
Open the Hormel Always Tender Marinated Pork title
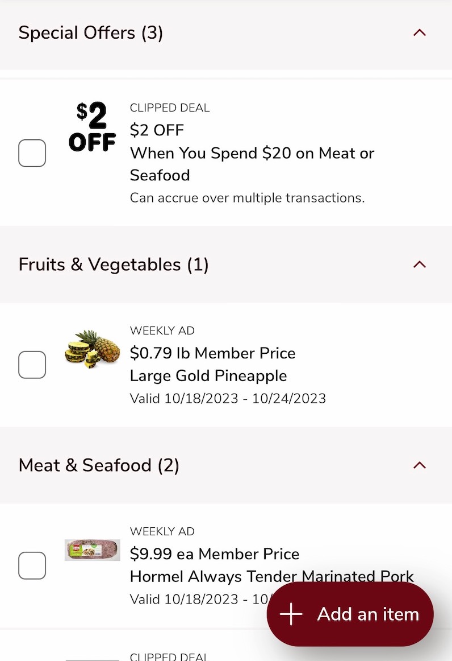coord(272,576)
